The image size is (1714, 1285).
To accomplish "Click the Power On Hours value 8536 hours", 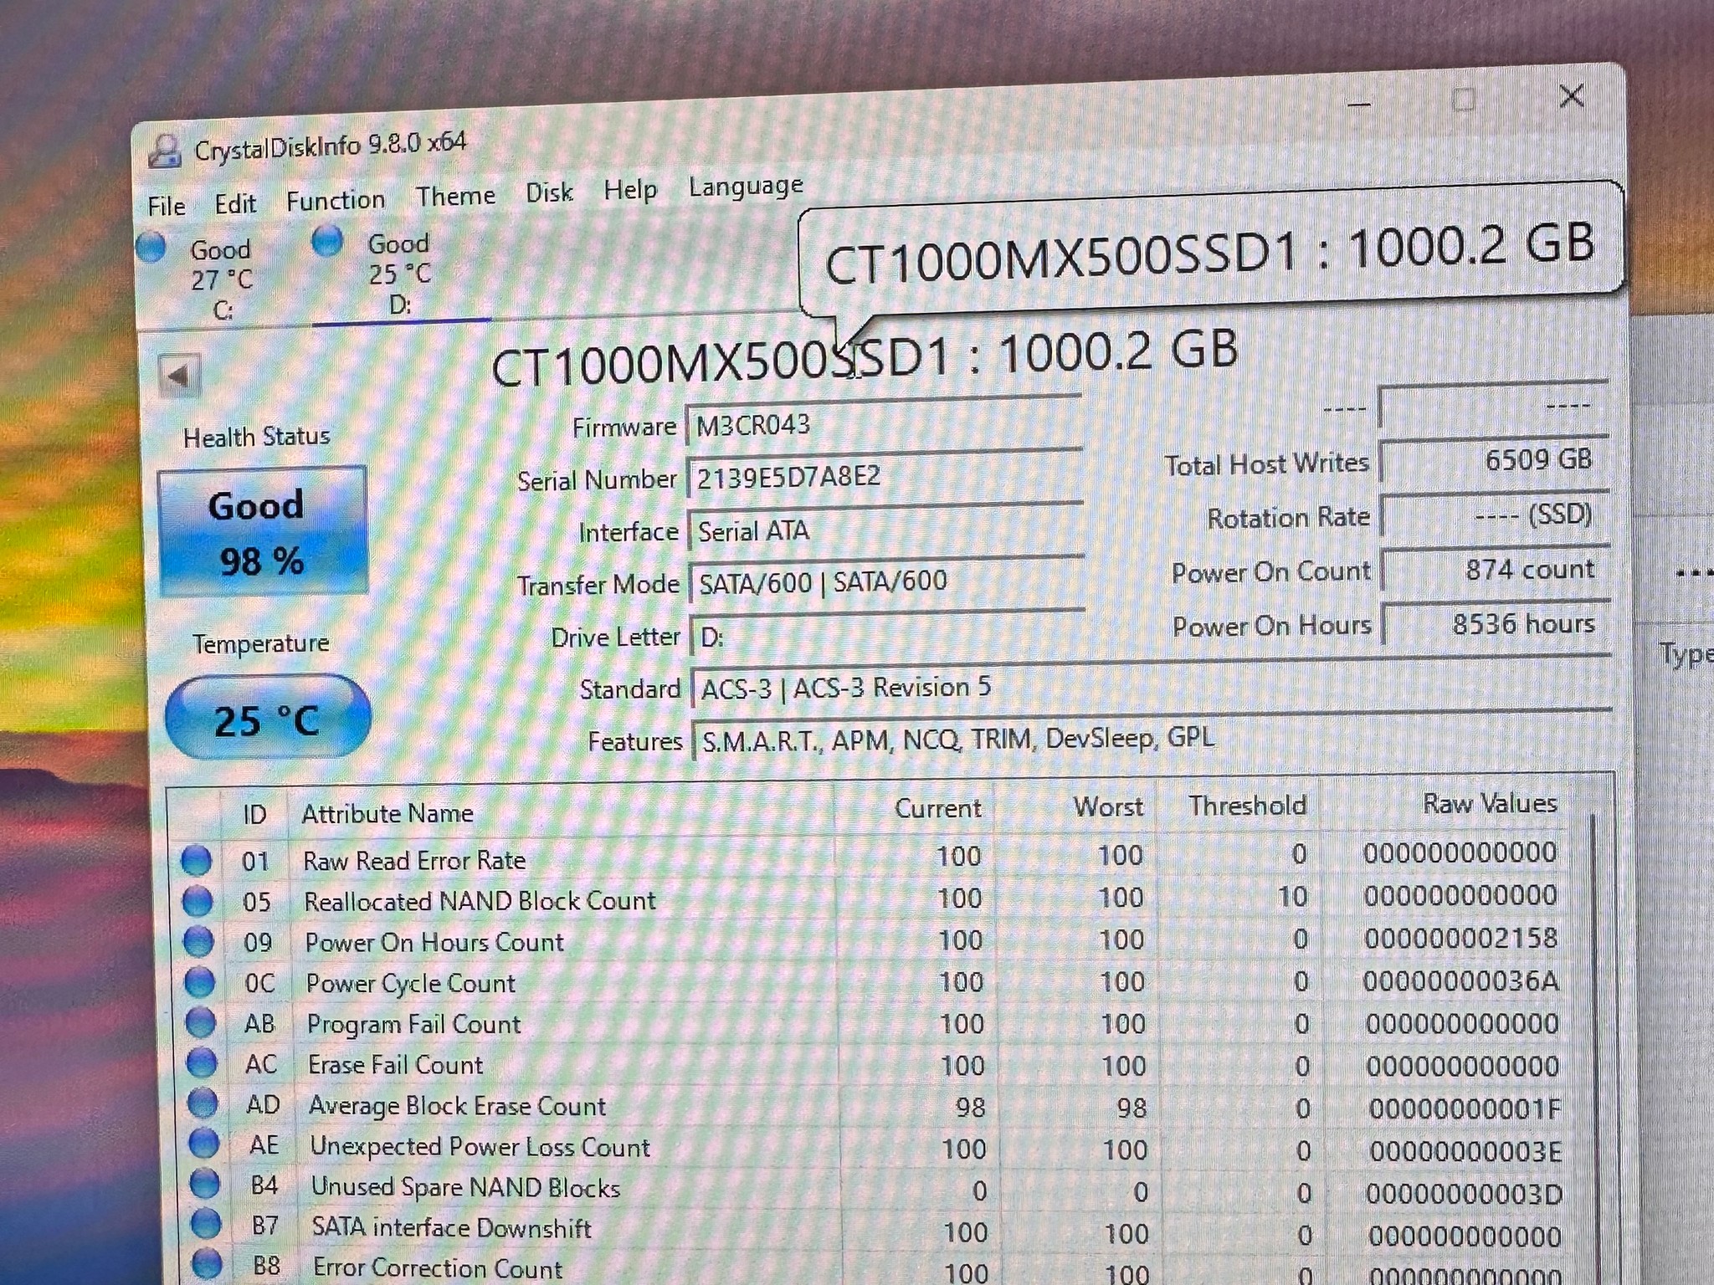I will click(1496, 624).
